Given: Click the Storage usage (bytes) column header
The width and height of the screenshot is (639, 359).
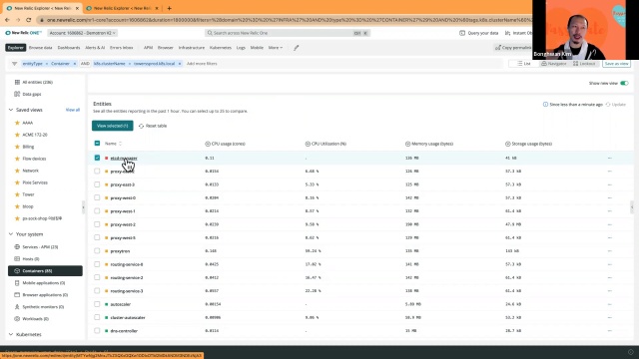Looking at the screenshot, I should 528,144.
